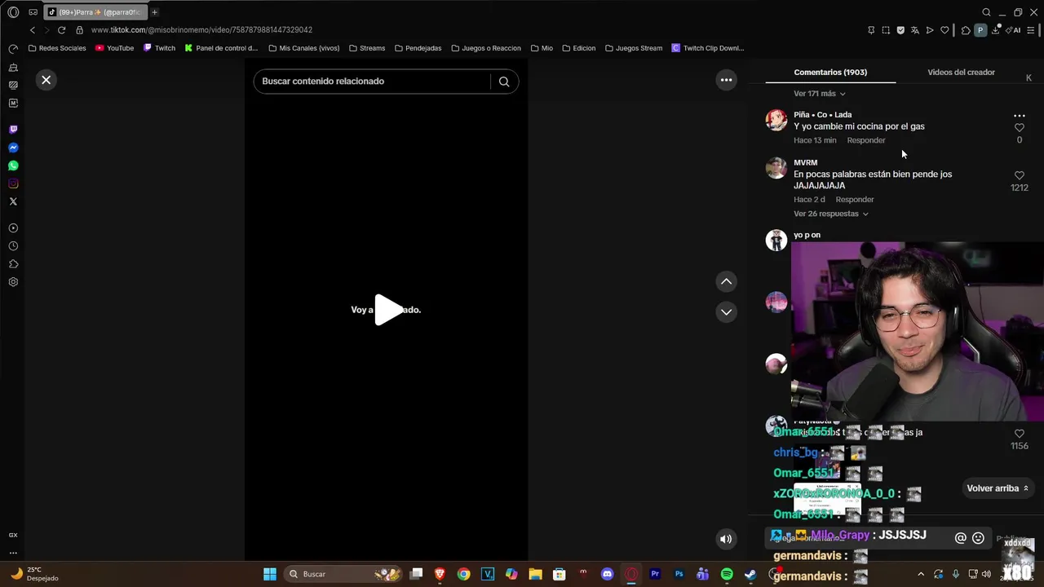Click the TikTok URL address bar
The height and width of the screenshot is (587, 1044).
point(201,30)
